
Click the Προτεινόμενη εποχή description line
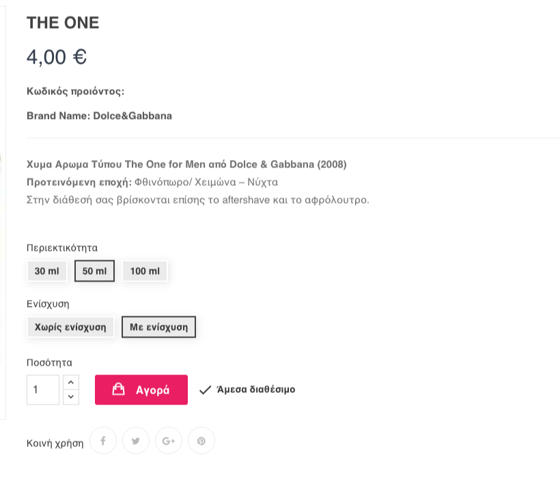(x=152, y=182)
